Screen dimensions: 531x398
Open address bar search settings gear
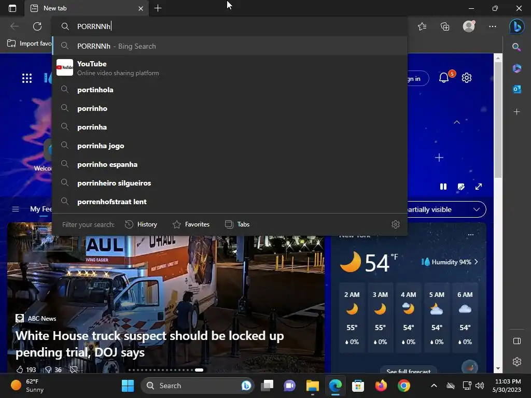click(x=396, y=224)
